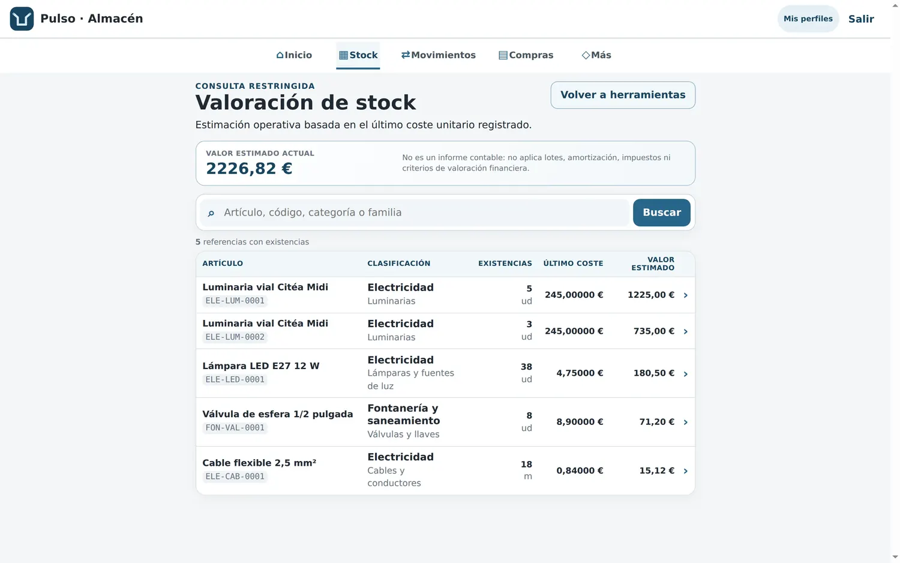Click the article Válvula de esfera 1/2 pulgada
The height and width of the screenshot is (563, 900).
pos(278,414)
